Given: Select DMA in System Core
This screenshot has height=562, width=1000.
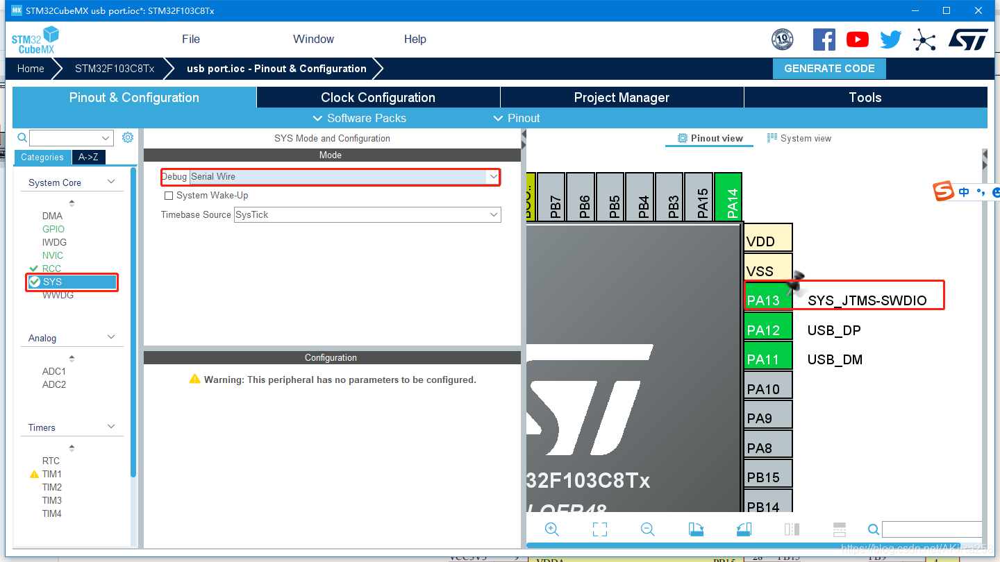Looking at the screenshot, I should coord(52,216).
